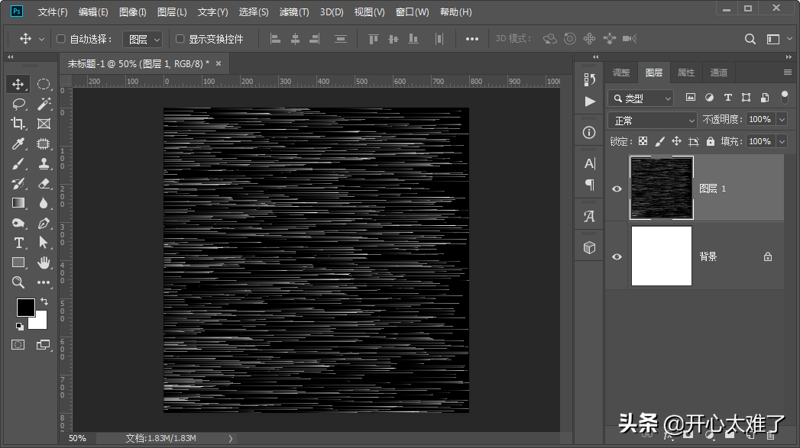Pick the Blur tool droplet icon
This screenshot has height=448, width=800.
point(44,203)
